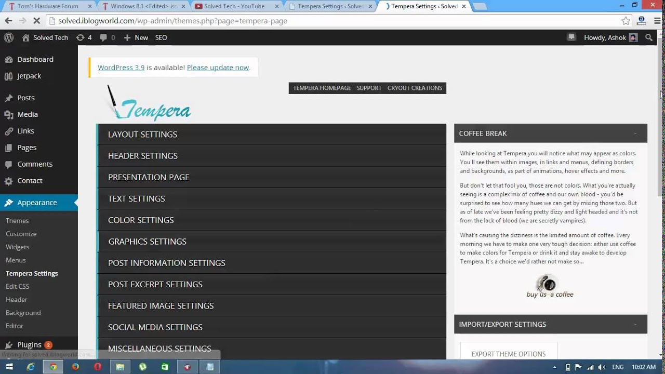Switch to Chrome in the taskbar
The width and height of the screenshot is (665, 374).
tap(53, 367)
